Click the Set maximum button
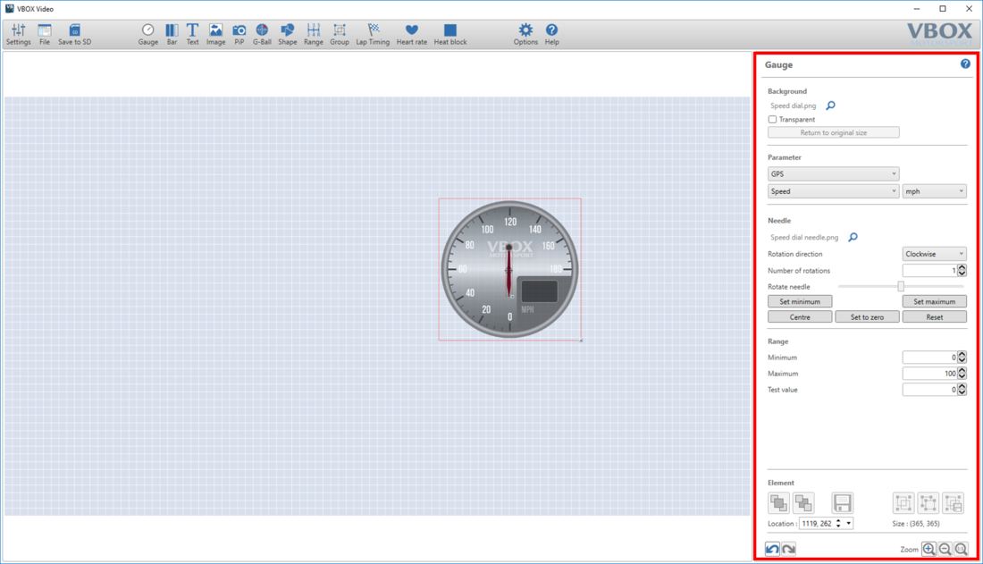983x564 pixels. point(934,302)
